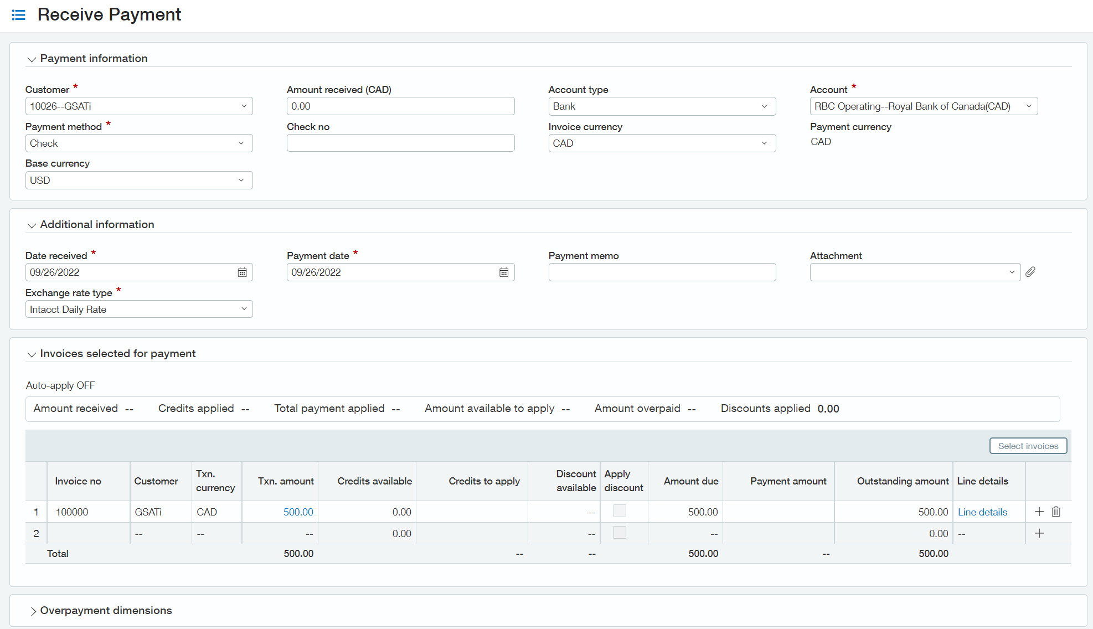
Task: Check Apply discount box in row 2
Action: pyautogui.click(x=620, y=533)
